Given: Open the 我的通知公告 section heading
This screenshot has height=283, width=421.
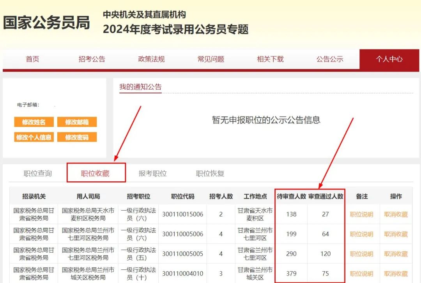Looking at the screenshot, I should point(140,87).
